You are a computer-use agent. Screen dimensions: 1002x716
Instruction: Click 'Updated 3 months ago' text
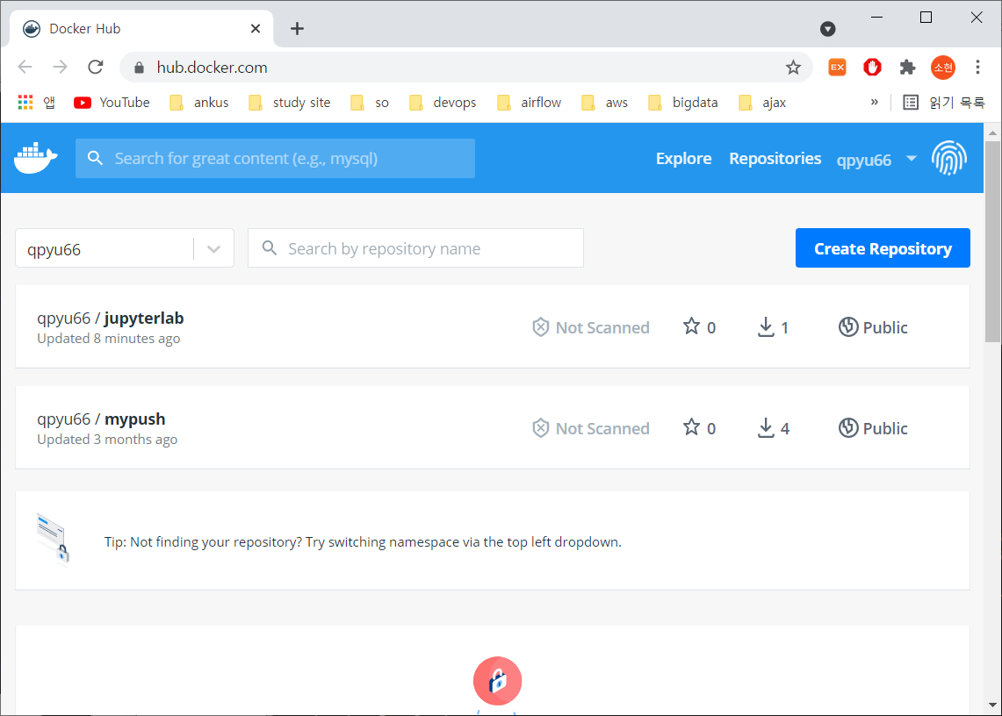pos(107,440)
